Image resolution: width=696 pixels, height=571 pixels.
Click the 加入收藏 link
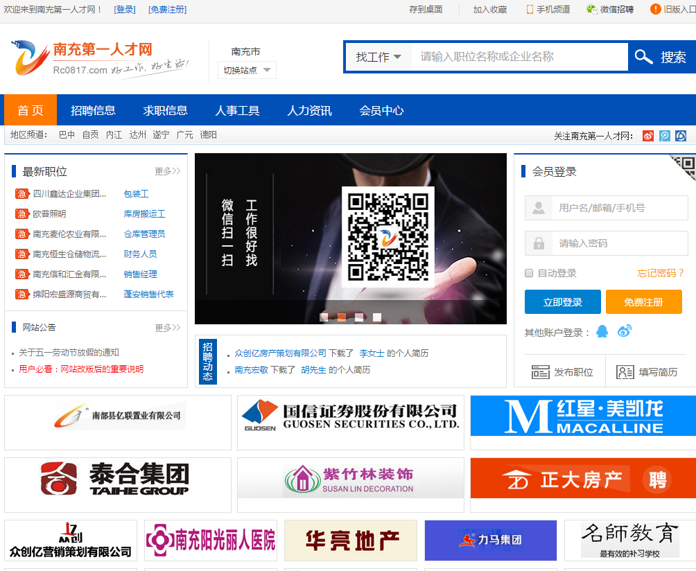click(x=490, y=9)
